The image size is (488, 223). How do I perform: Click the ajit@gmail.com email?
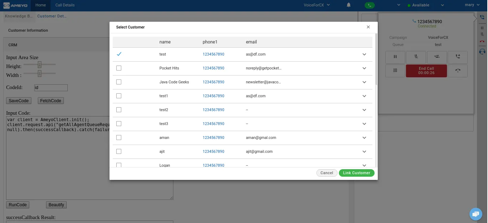click(259, 151)
